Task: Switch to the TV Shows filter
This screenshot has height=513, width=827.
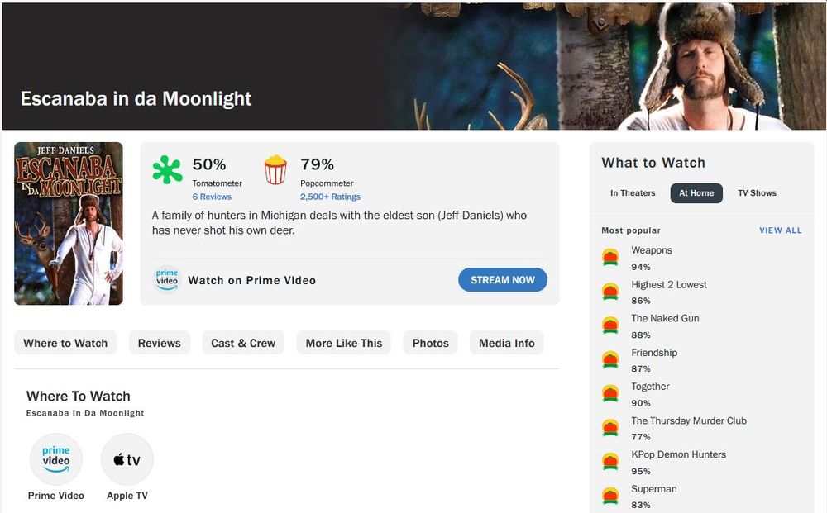Action: [x=756, y=192]
